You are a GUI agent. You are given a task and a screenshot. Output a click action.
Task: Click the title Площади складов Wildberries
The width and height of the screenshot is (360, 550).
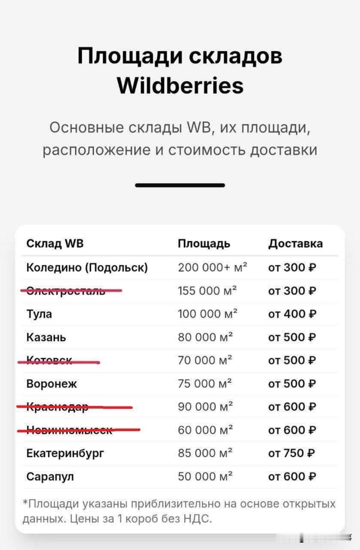180,70
